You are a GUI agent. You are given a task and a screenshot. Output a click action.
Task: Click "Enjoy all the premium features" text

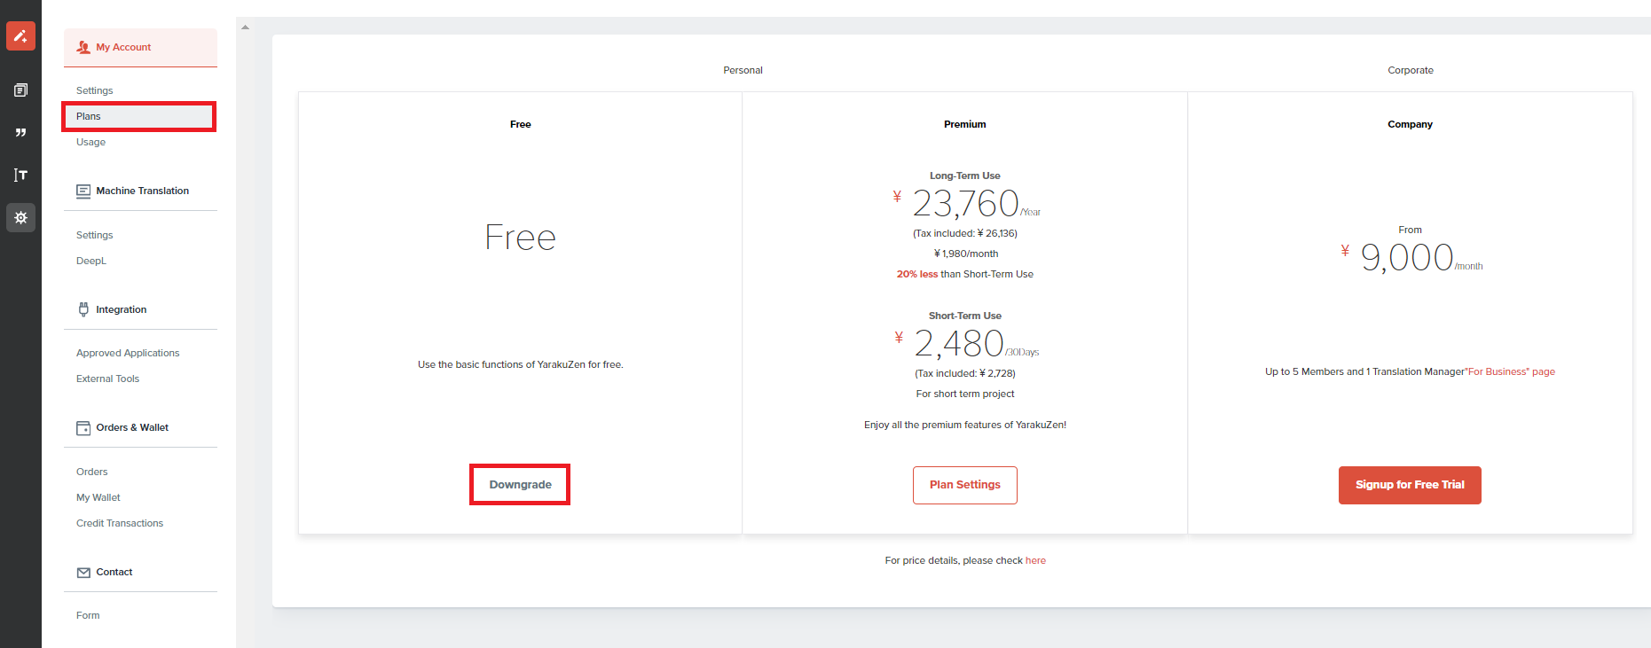(x=965, y=425)
